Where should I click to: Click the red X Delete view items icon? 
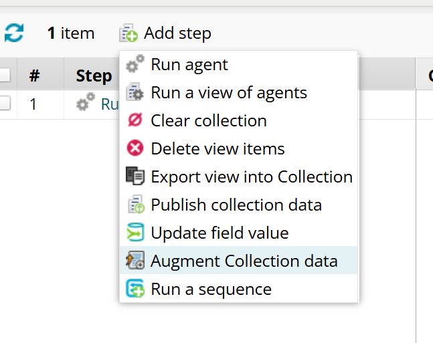coord(135,148)
